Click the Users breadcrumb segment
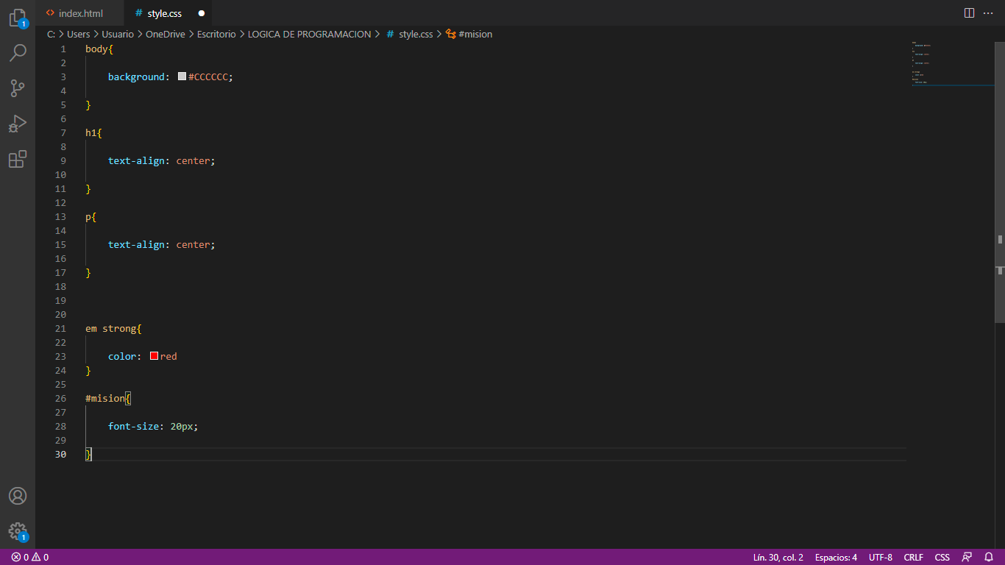 pos(78,34)
